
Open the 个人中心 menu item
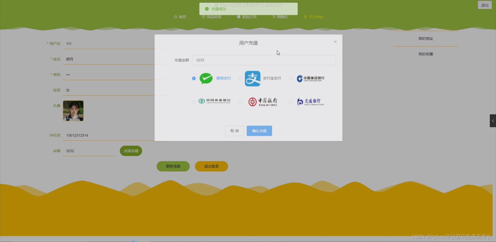[313, 17]
